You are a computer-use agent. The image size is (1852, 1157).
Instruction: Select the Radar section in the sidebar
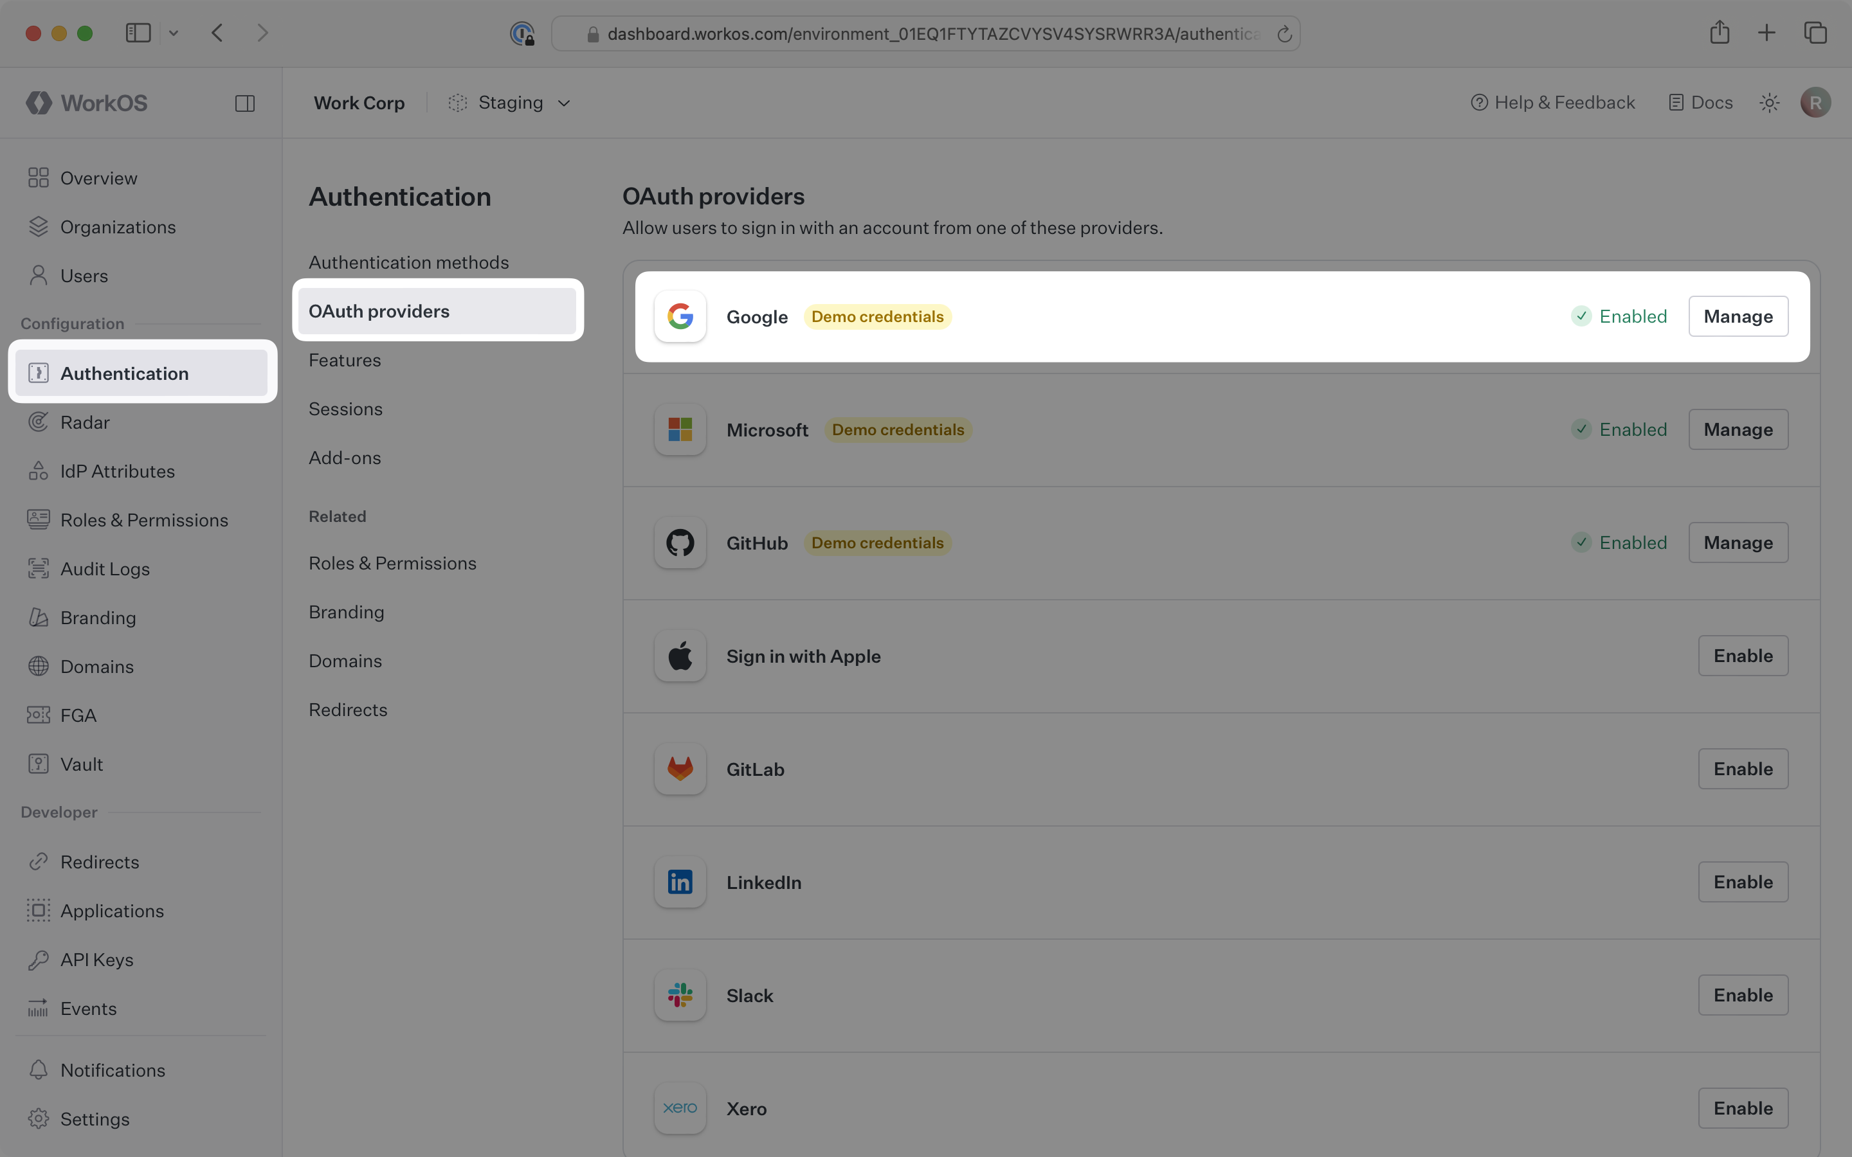click(86, 422)
